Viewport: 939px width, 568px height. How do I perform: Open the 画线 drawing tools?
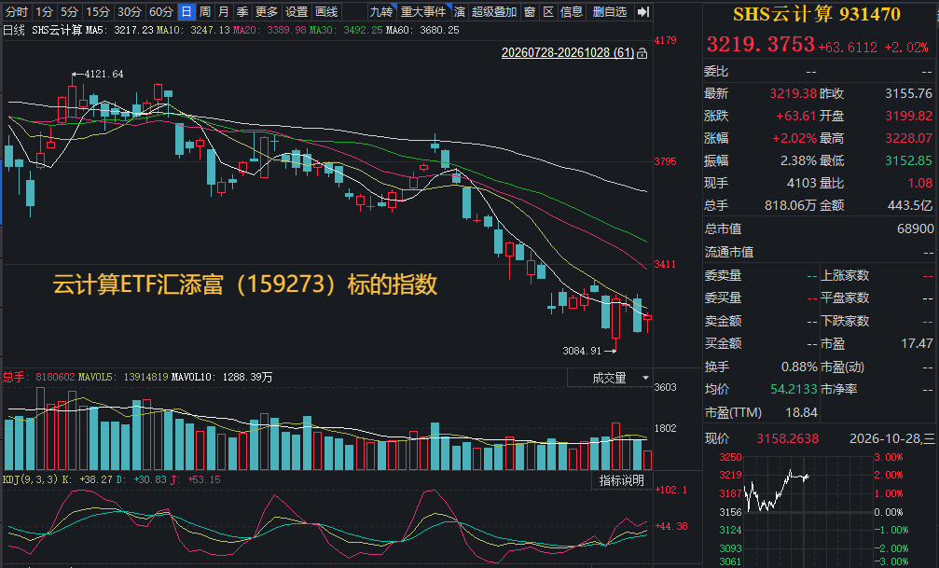[326, 12]
